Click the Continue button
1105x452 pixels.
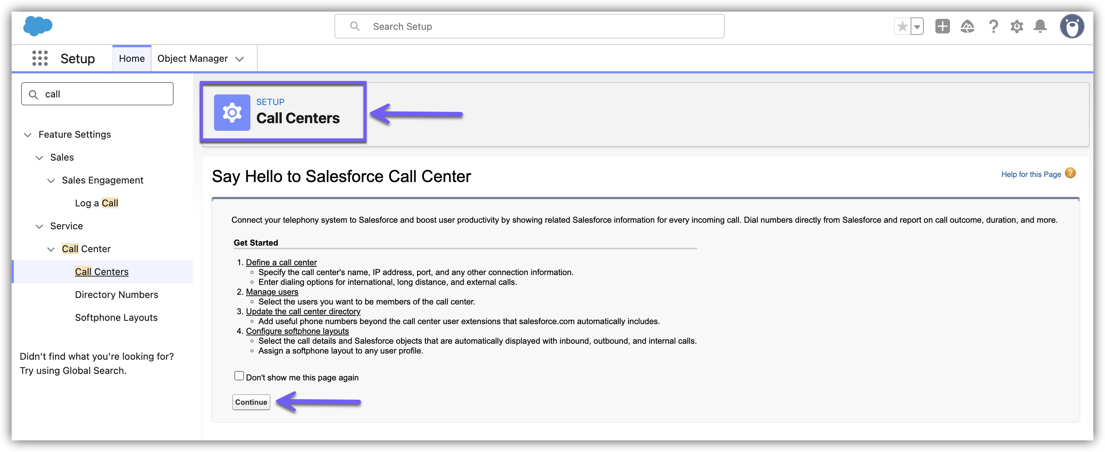[251, 402]
